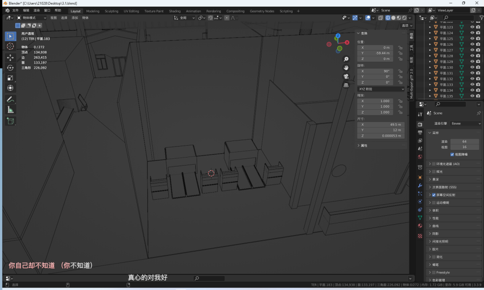Click the 选项 button in the viewport header
This screenshot has height=290, width=484.
click(406, 26)
